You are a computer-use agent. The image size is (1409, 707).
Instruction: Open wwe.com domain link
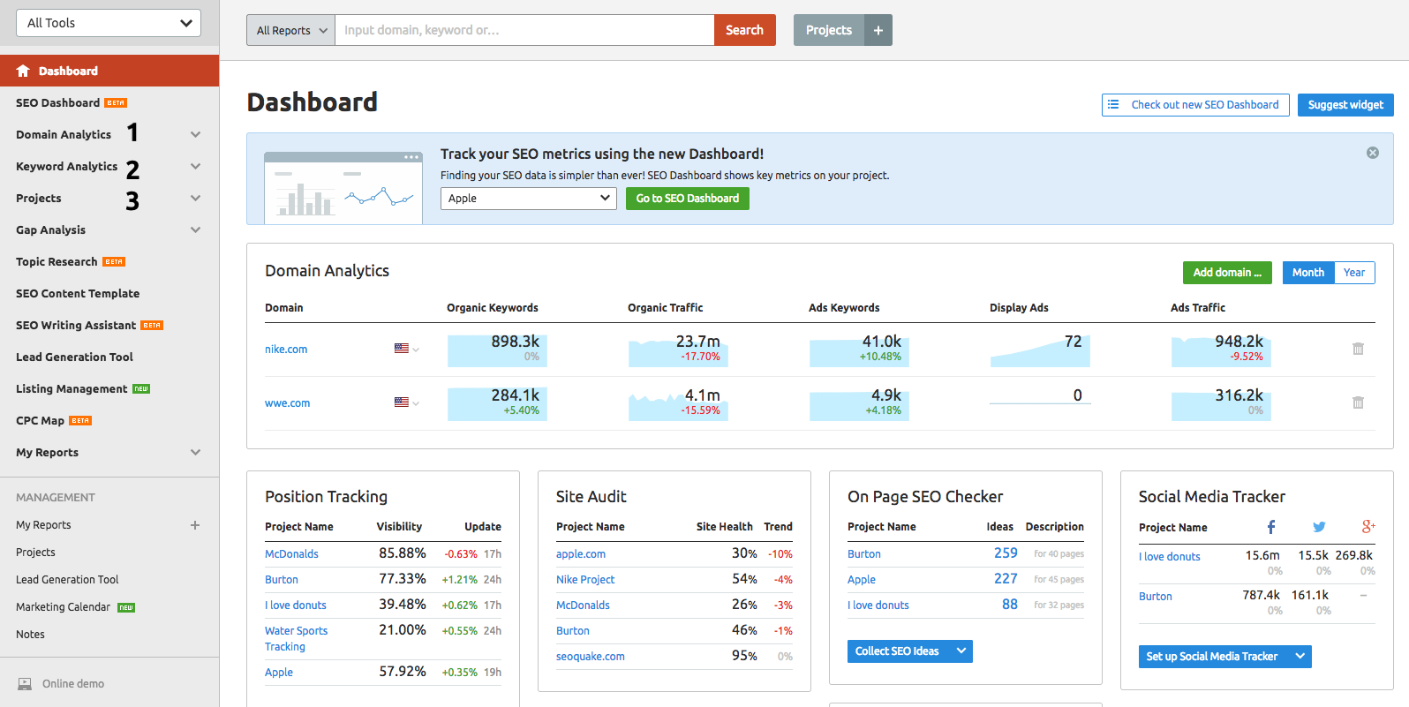tap(288, 403)
